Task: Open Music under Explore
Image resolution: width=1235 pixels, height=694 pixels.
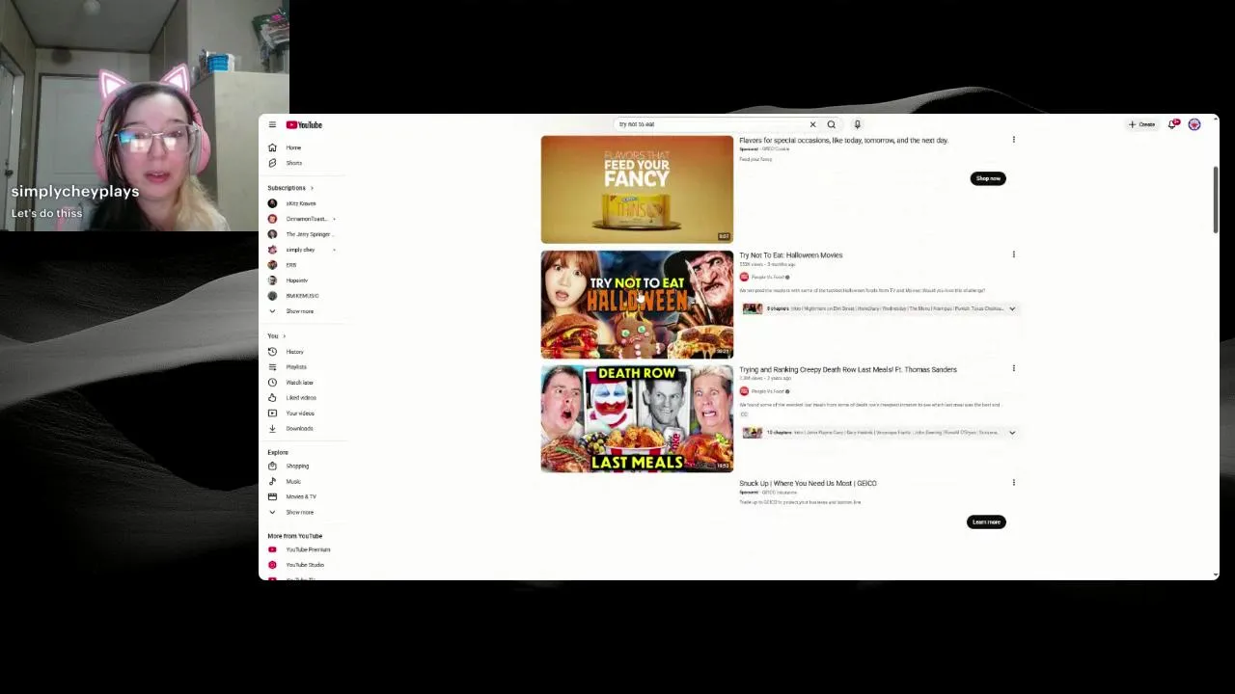Action: 293,482
